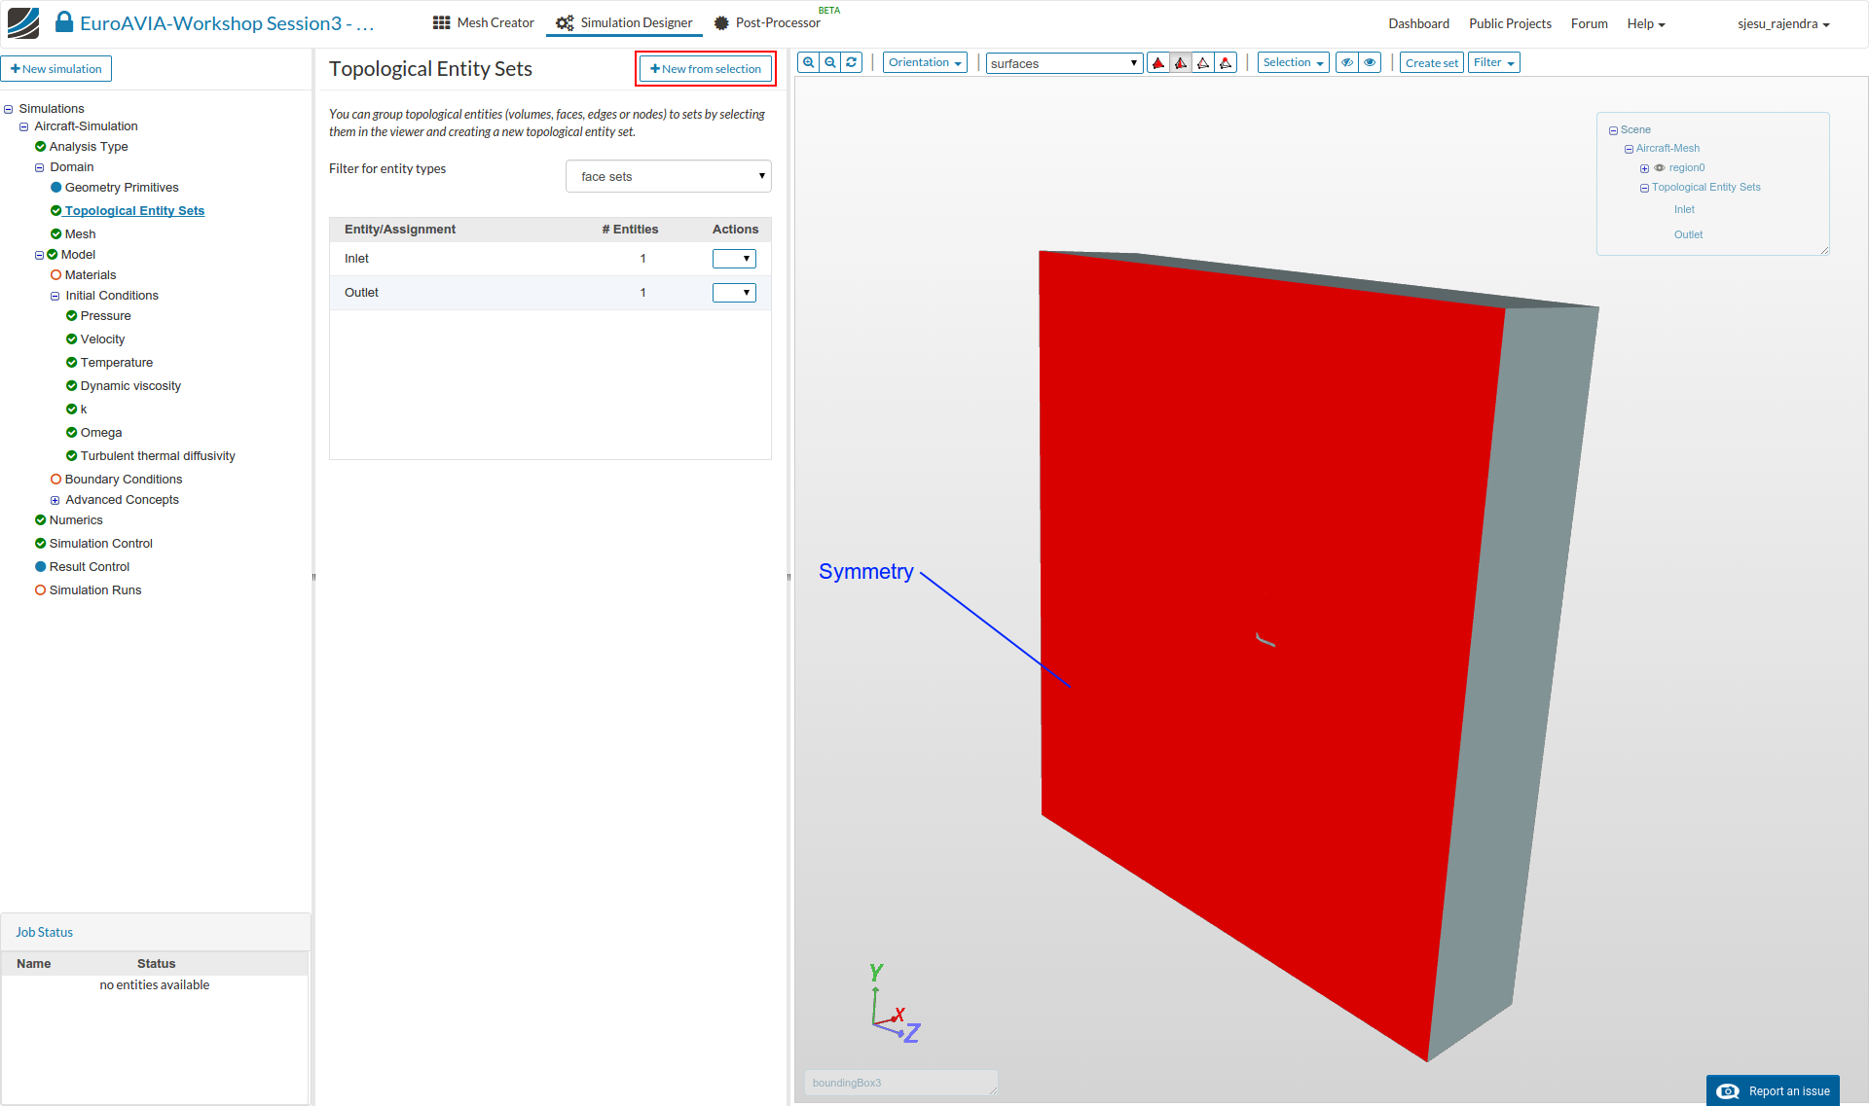Image resolution: width=1869 pixels, height=1106 pixels.
Task: Switch to the Mesh Creator tab
Action: tap(484, 22)
